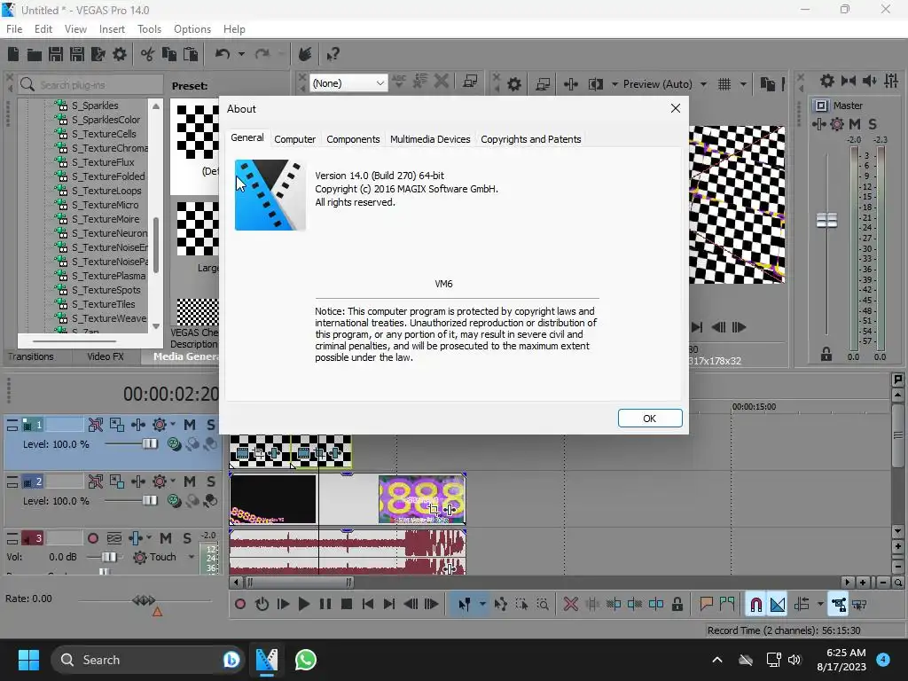Toggle Enable Snapping magnet icon
The image size is (908, 681).
pos(755,605)
